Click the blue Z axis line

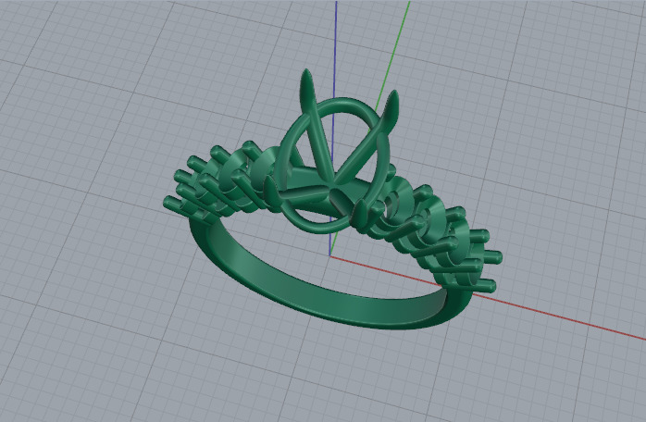pos(334,49)
